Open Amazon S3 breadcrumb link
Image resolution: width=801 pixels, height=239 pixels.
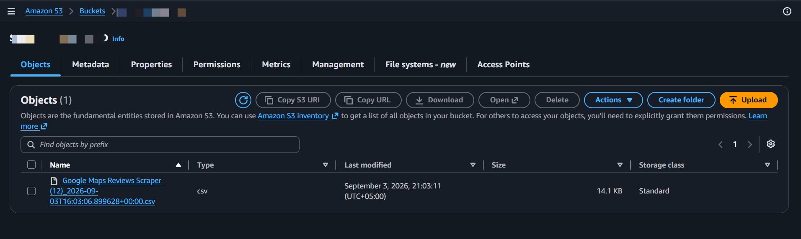44,11
